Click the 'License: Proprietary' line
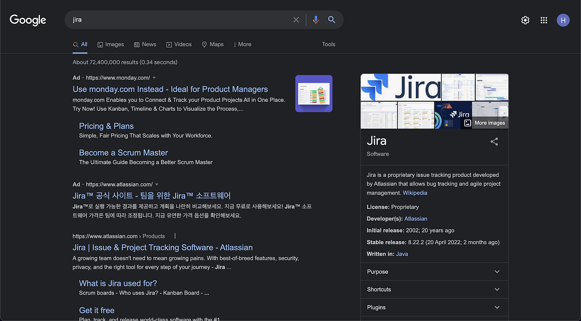The width and height of the screenshot is (581, 321). (x=393, y=207)
